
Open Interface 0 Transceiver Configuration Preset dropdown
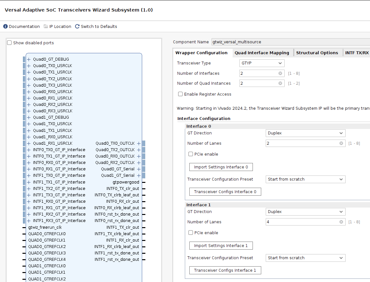point(305,179)
